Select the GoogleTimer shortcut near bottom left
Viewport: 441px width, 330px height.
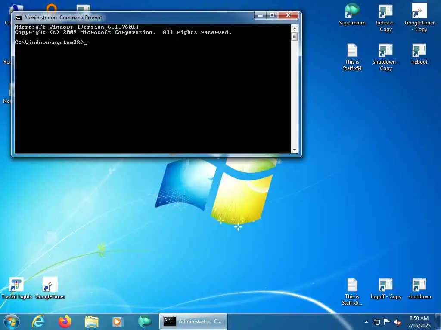tap(50, 288)
